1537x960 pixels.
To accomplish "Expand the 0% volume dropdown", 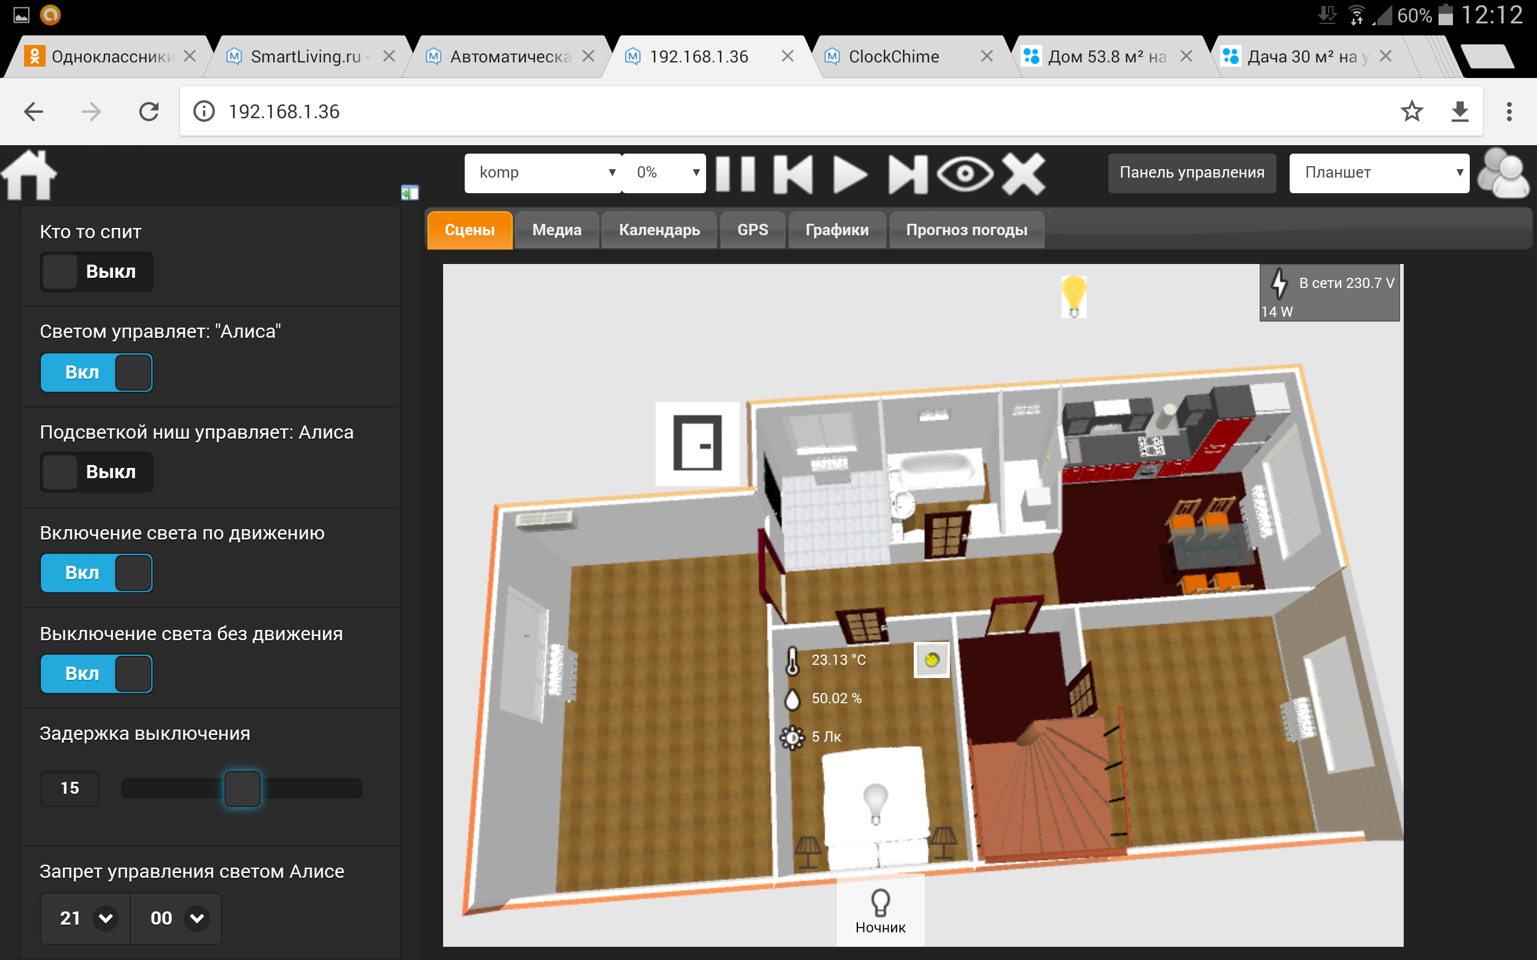I will pyautogui.click(x=665, y=173).
